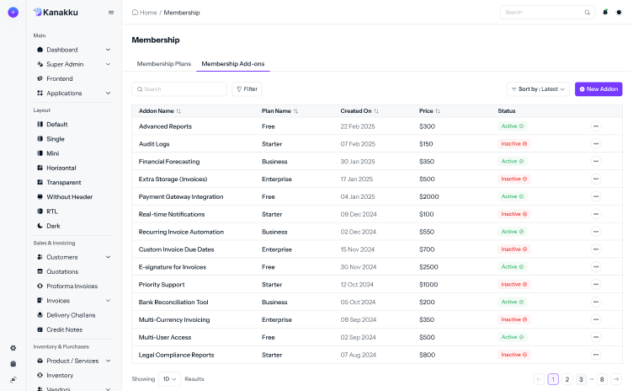Choose the Mini layout option
633x391 pixels.
[52, 153]
